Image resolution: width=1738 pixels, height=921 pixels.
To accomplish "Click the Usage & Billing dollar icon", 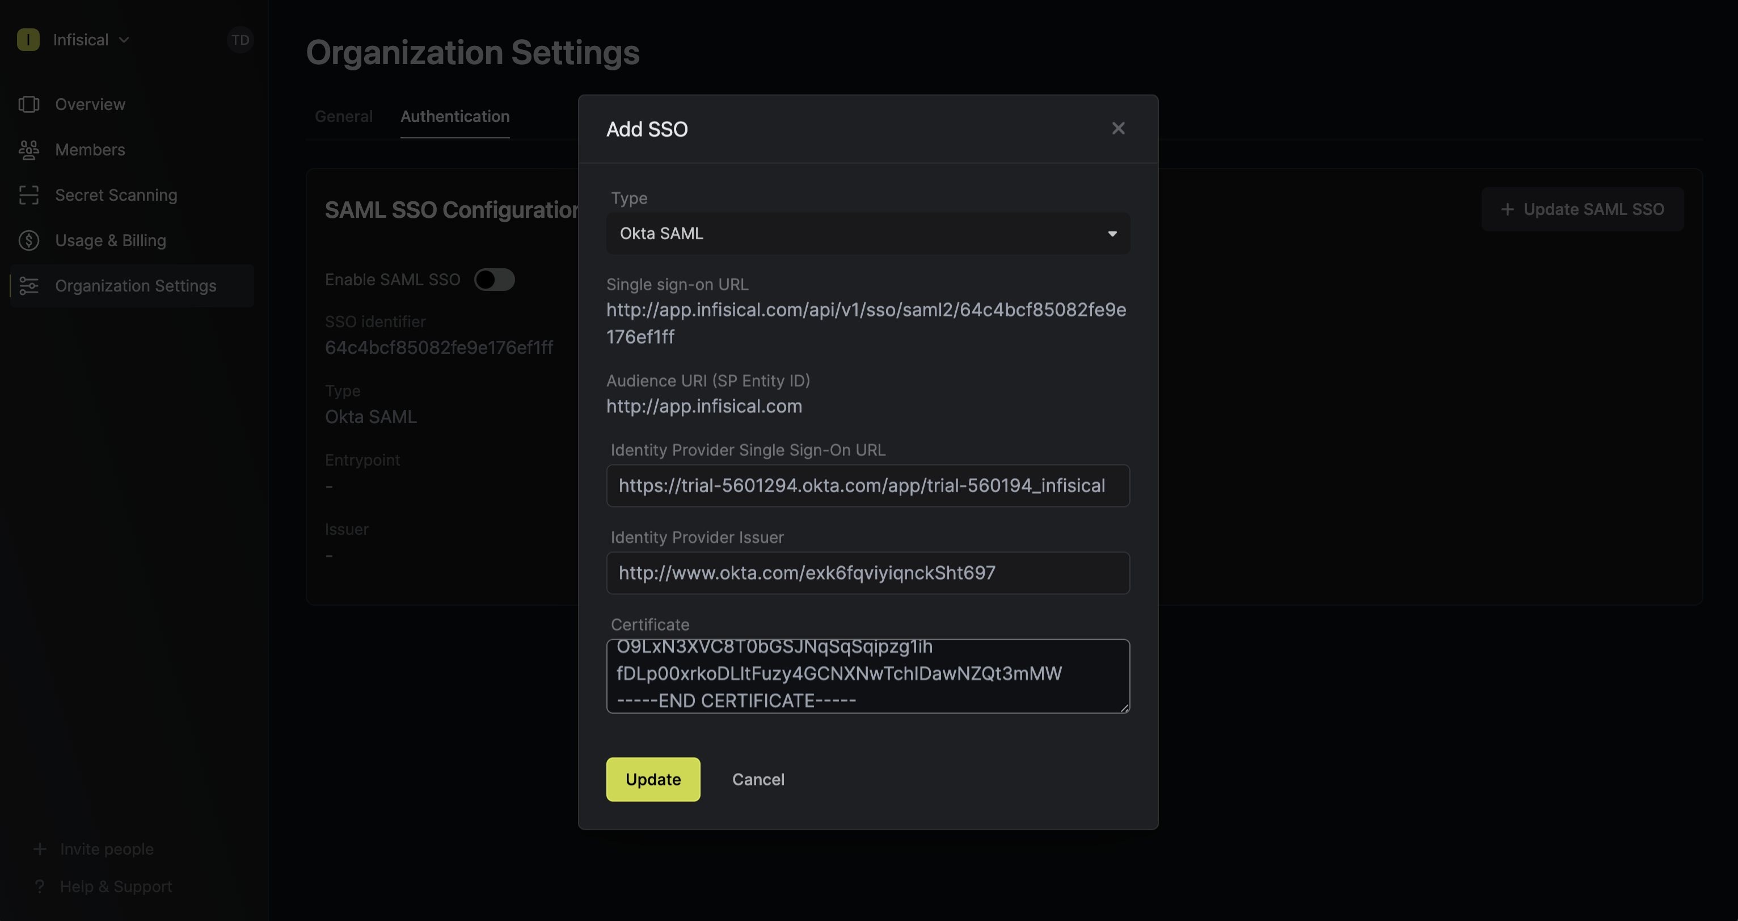I will (29, 240).
